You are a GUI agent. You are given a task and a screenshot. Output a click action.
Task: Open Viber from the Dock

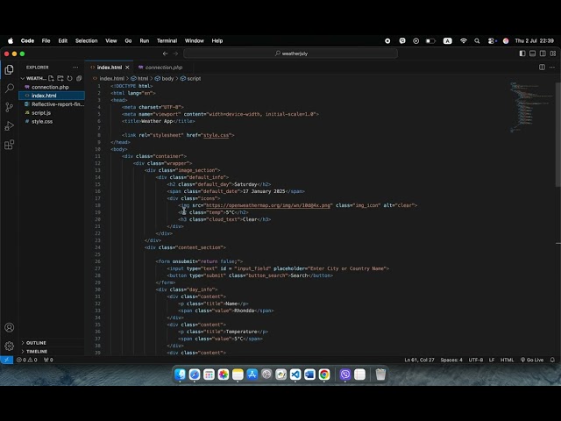(345, 375)
